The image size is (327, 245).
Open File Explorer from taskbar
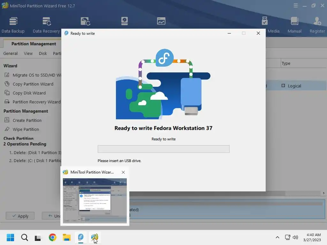coord(67,237)
